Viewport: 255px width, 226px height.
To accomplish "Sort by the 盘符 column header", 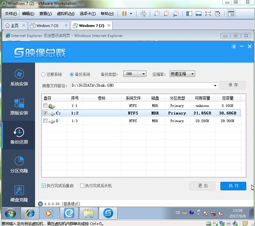I will click(x=54, y=98).
